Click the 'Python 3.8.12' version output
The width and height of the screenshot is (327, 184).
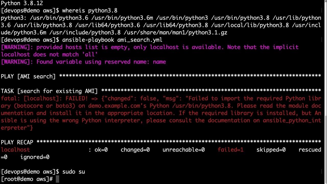tap(22, 3)
